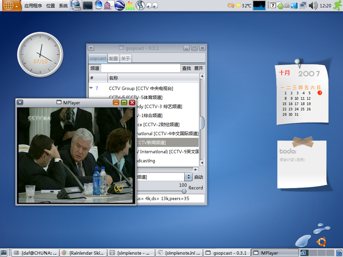Open the keyring keys tray icon
This screenshot has height=257, width=343.
coord(231,5)
